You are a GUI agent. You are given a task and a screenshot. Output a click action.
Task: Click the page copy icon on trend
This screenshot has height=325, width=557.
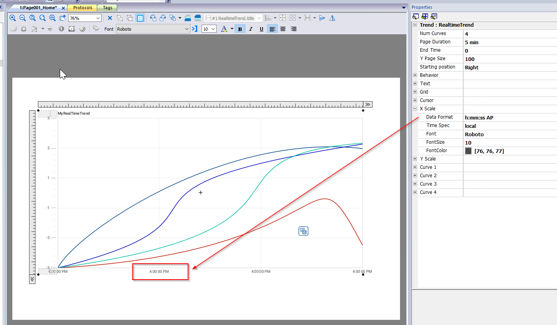[303, 231]
